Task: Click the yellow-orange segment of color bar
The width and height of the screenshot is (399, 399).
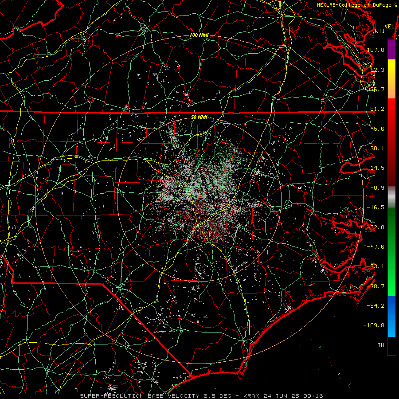Action: pyautogui.click(x=391, y=79)
